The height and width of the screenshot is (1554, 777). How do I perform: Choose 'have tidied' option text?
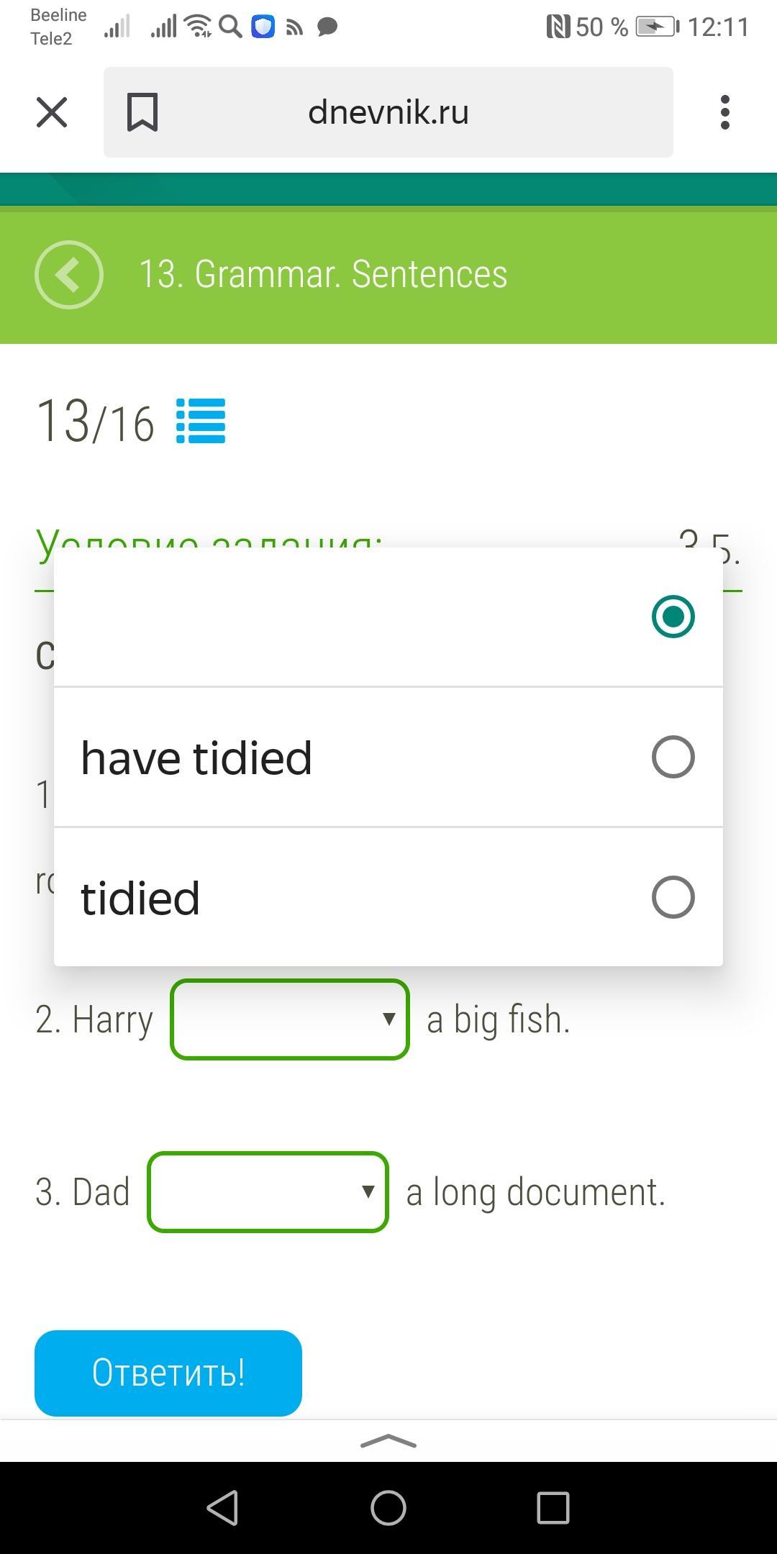[196, 758]
